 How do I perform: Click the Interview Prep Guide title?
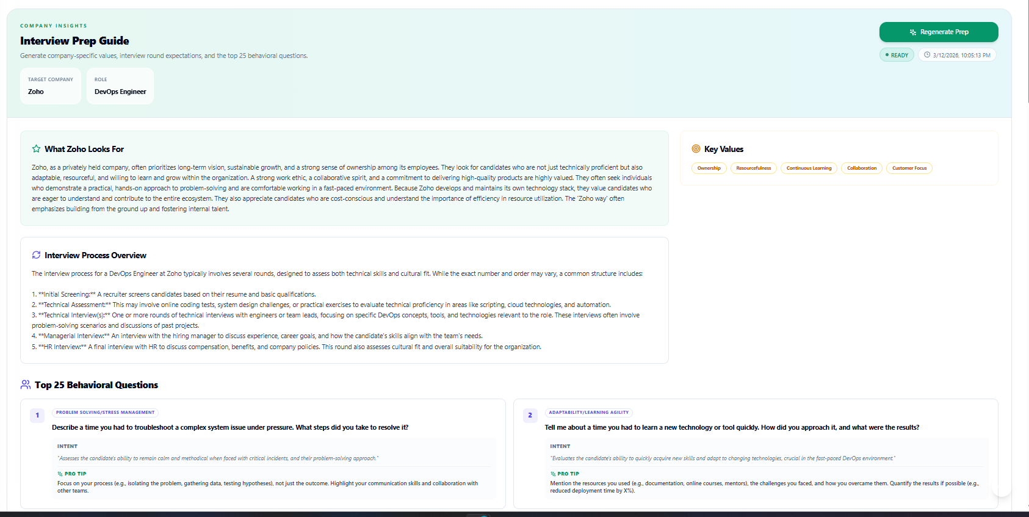tap(74, 41)
